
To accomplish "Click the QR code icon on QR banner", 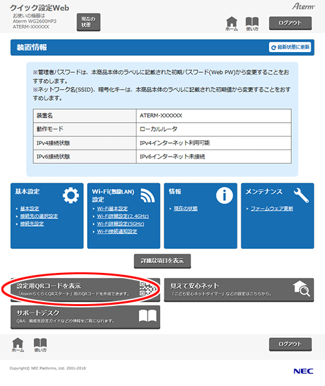I will pos(148,289).
